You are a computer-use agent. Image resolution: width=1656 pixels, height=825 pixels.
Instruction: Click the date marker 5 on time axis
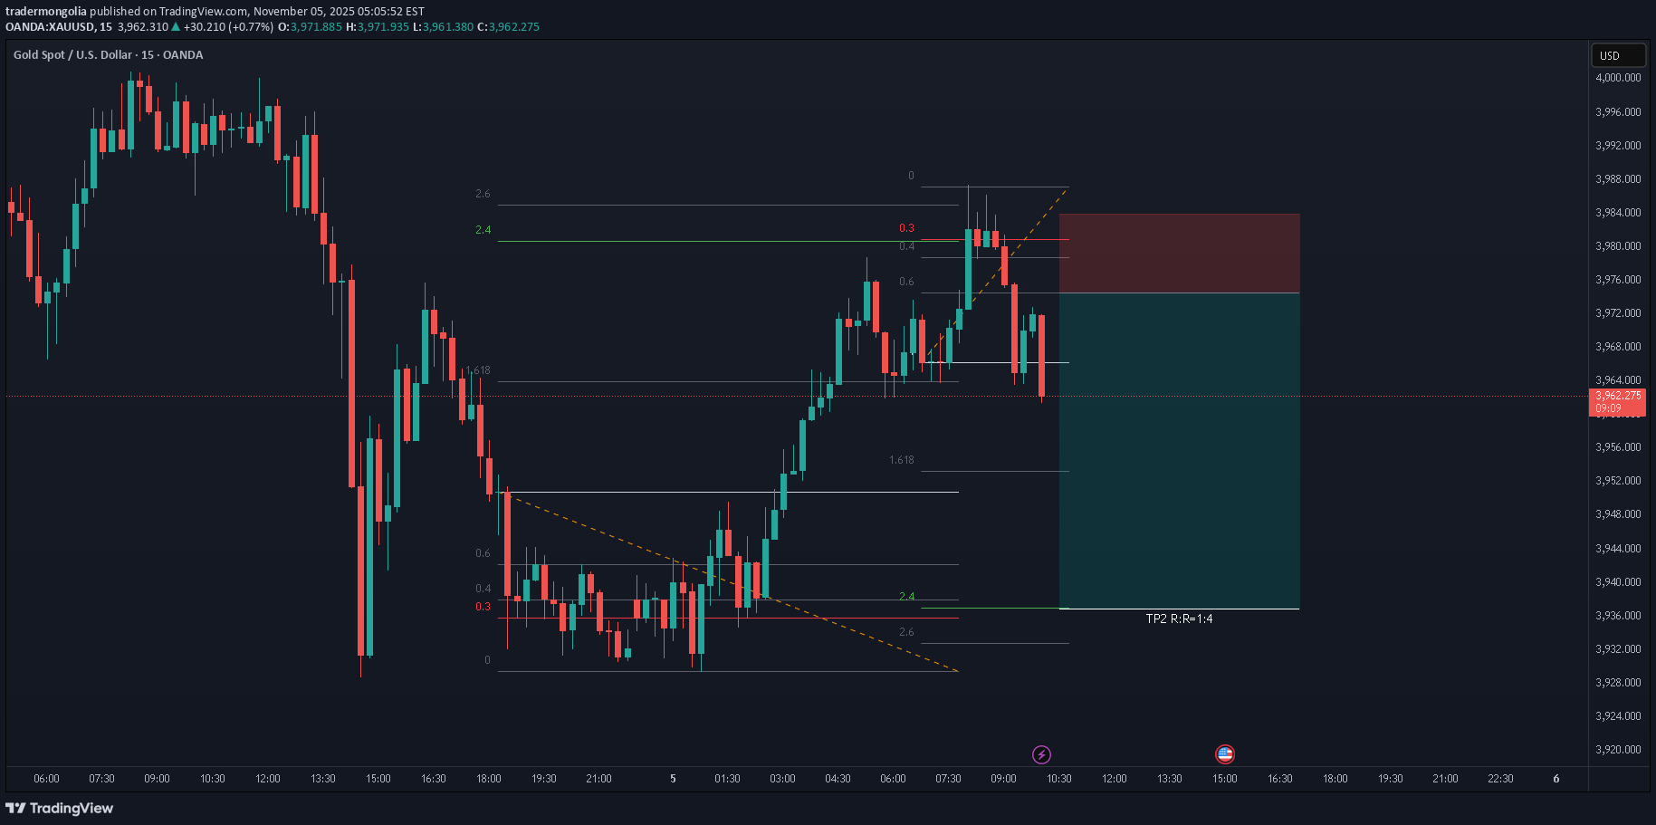point(673,779)
